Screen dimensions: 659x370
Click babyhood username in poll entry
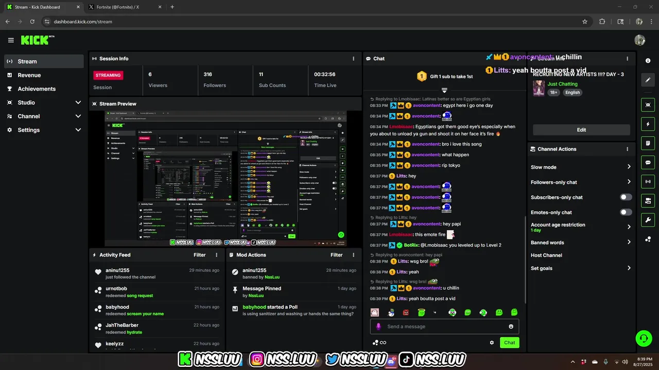(254, 307)
